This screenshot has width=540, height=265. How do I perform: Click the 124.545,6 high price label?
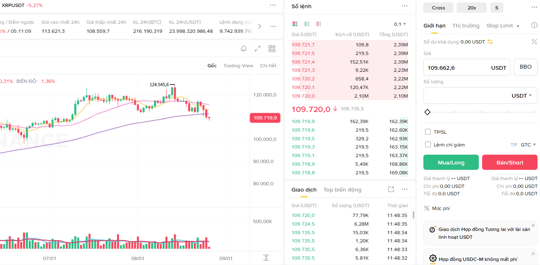(x=159, y=85)
